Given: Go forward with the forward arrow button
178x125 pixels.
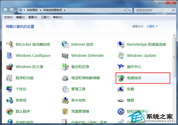Looking at the screenshot, I should [x=12, y=10].
